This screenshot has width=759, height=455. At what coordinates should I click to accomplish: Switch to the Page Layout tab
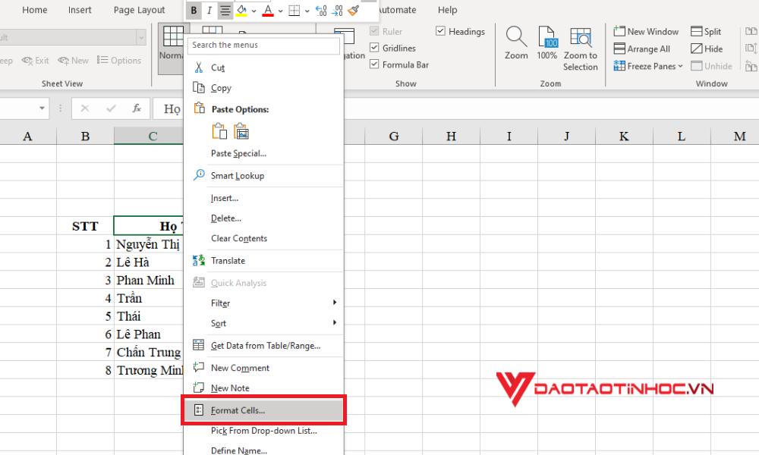coord(138,10)
